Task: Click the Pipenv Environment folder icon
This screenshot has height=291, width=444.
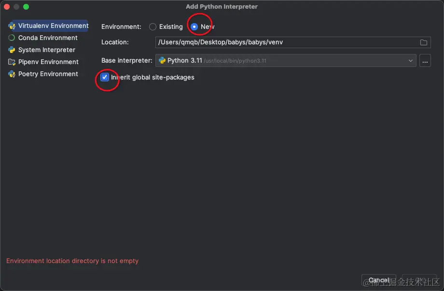Action: click(12, 62)
